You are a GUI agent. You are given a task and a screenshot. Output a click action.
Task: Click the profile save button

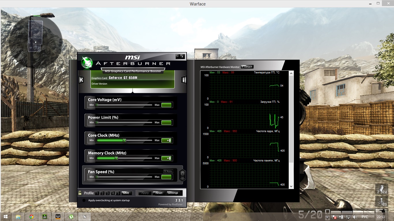(x=126, y=193)
